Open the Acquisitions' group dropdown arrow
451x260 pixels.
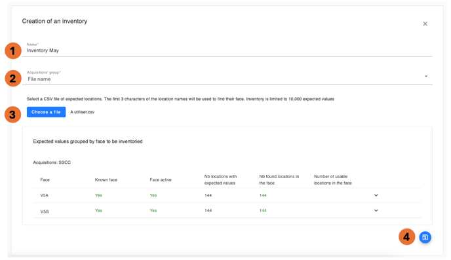426,77
